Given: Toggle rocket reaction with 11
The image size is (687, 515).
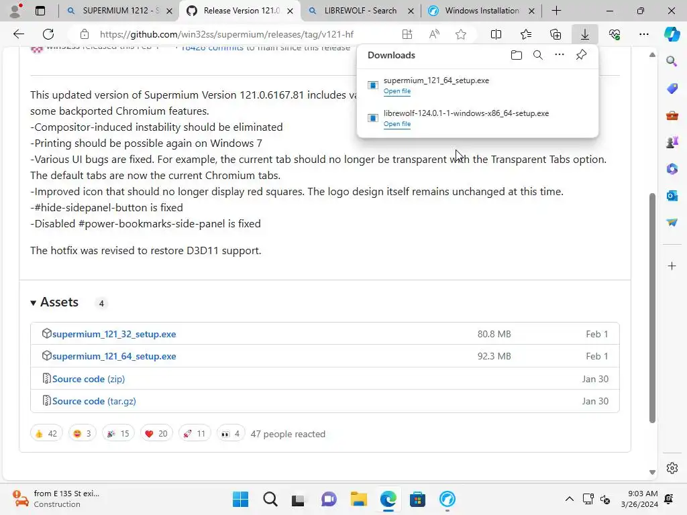Looking at the screenshot, I should [195, 434].
